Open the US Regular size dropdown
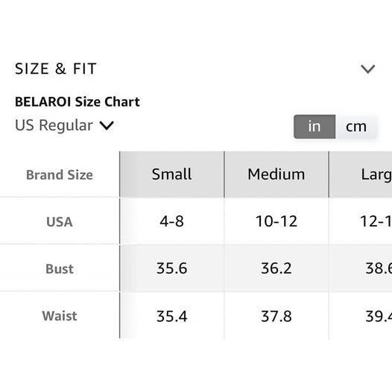This screenshot has height=392, width=392. tap(64, 125)
